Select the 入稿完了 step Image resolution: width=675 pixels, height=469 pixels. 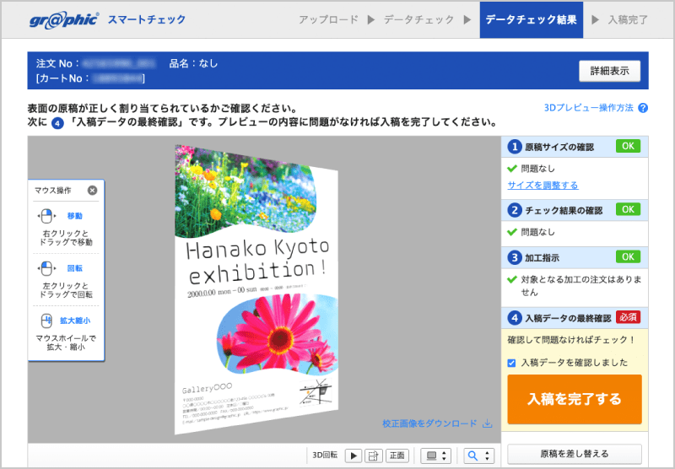tap(628, 19)
